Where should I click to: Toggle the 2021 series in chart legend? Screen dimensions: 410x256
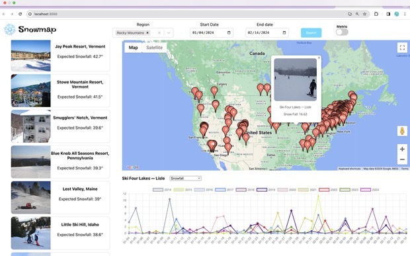coord(307,190)
